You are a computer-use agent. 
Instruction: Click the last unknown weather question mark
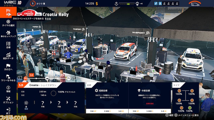(75, 103)
